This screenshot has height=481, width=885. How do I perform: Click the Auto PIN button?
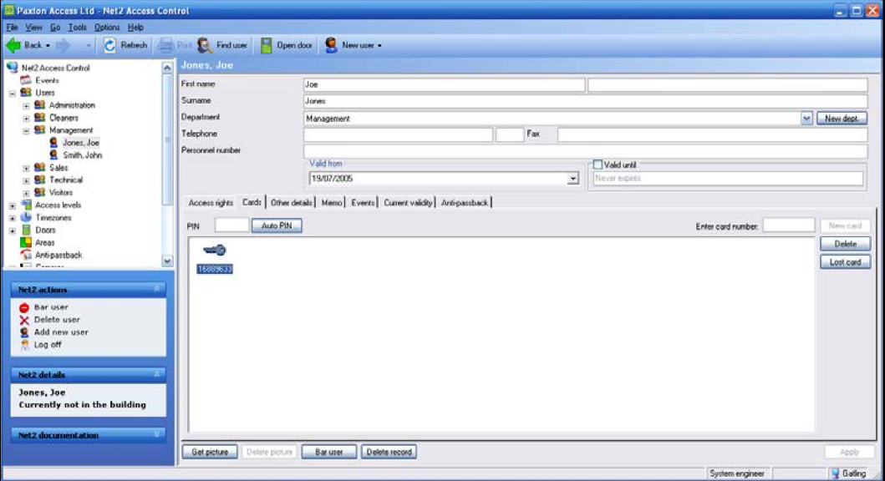pyautogui.click(x=275, y=225)
